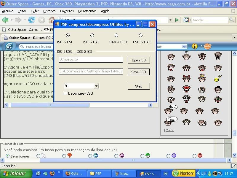
Task: Open the iG toolbar dropdown next to 'ais'
Action: click(x=184, y=47)
